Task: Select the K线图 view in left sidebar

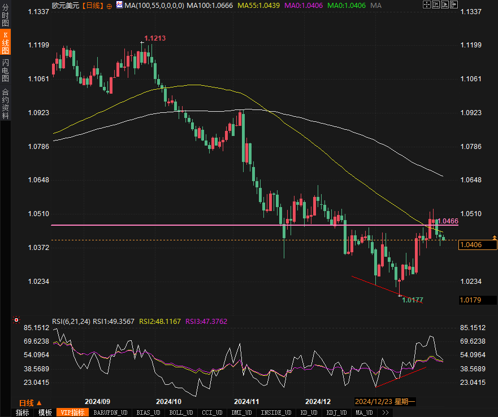Action: [x=5, y=43]
